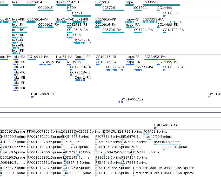Select the DME1-006A09 clone label
This screenshot has height=177, width=221.
[132, 99]
